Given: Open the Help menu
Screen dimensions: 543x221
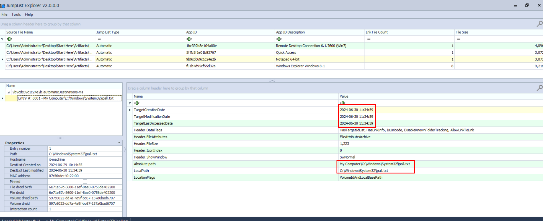Looking at the screenshot, I should coord(29,14).
